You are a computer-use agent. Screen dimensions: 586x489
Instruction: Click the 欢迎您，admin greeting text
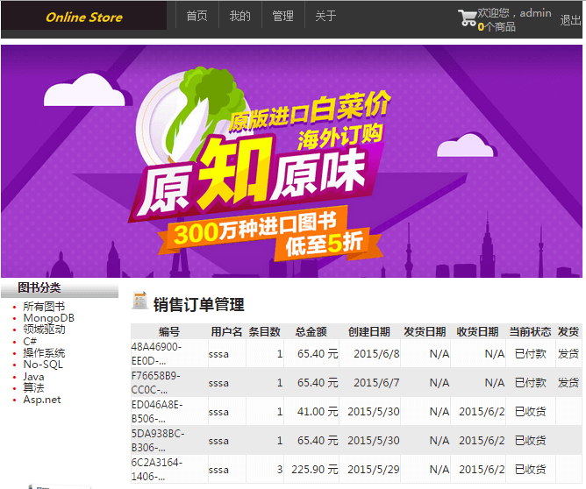pyautogui.click(x=514, y=13)
